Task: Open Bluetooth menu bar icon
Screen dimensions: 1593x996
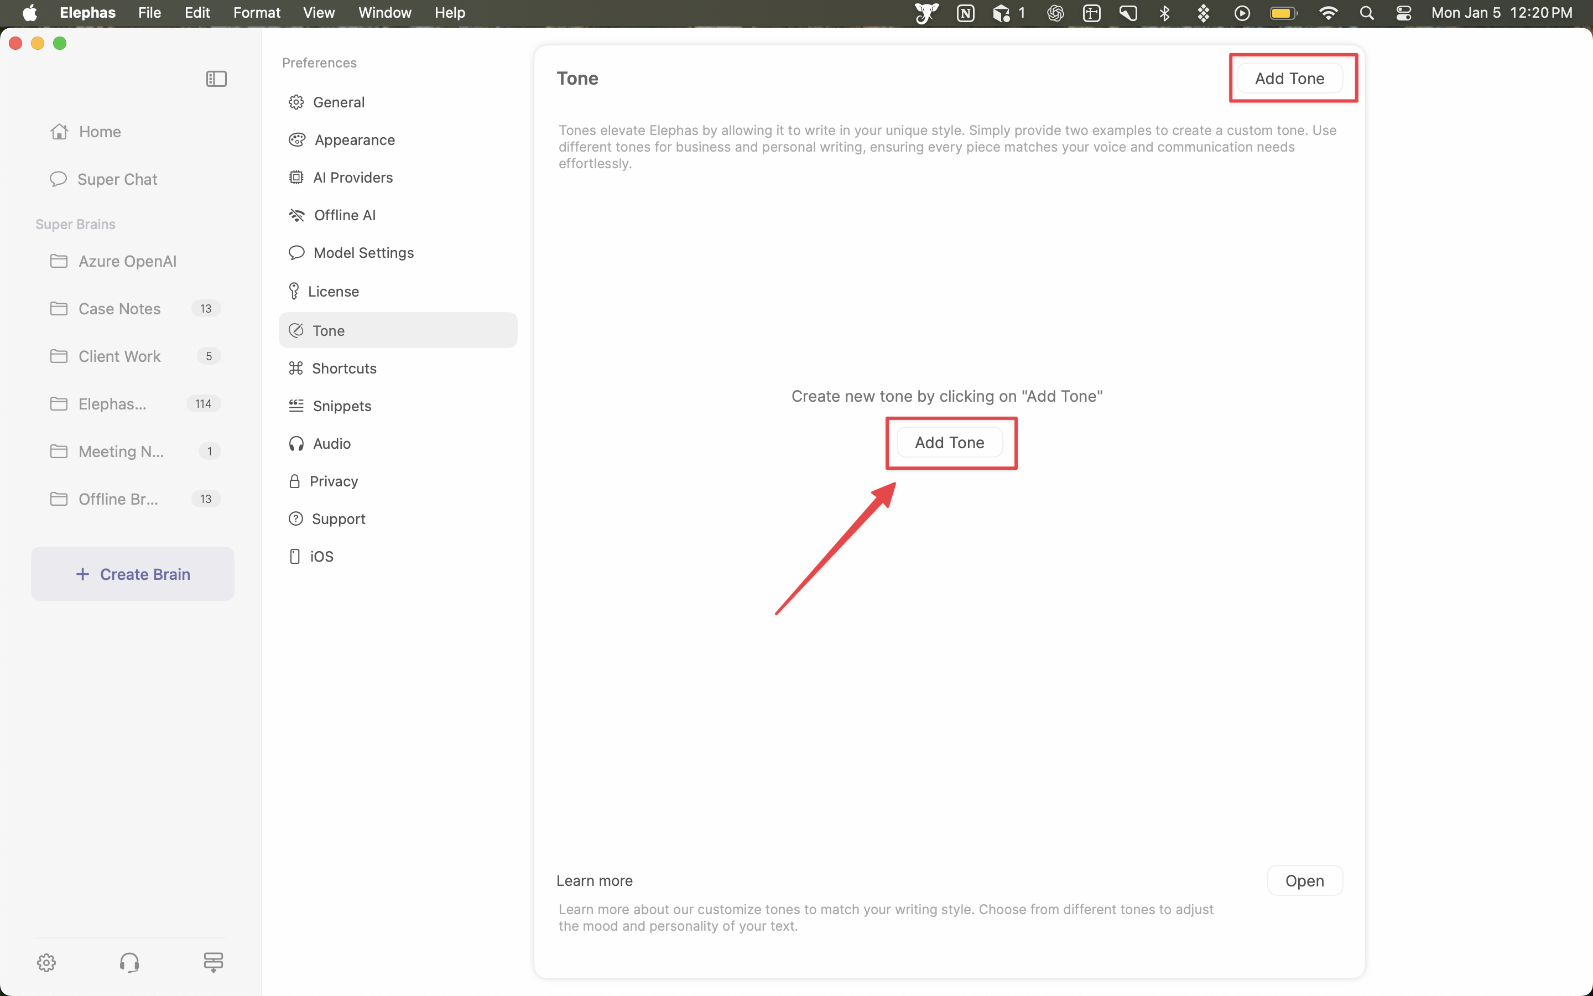Action: [1164, 13]
